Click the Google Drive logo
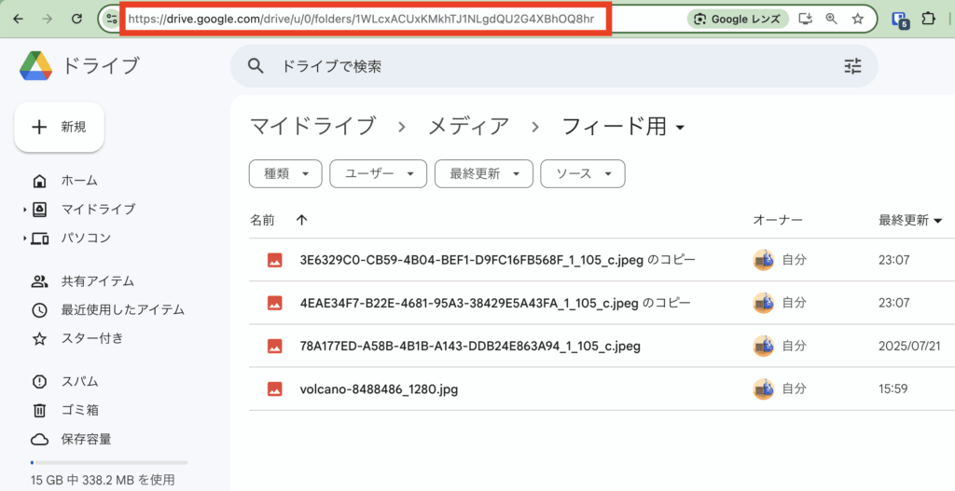 36,66
